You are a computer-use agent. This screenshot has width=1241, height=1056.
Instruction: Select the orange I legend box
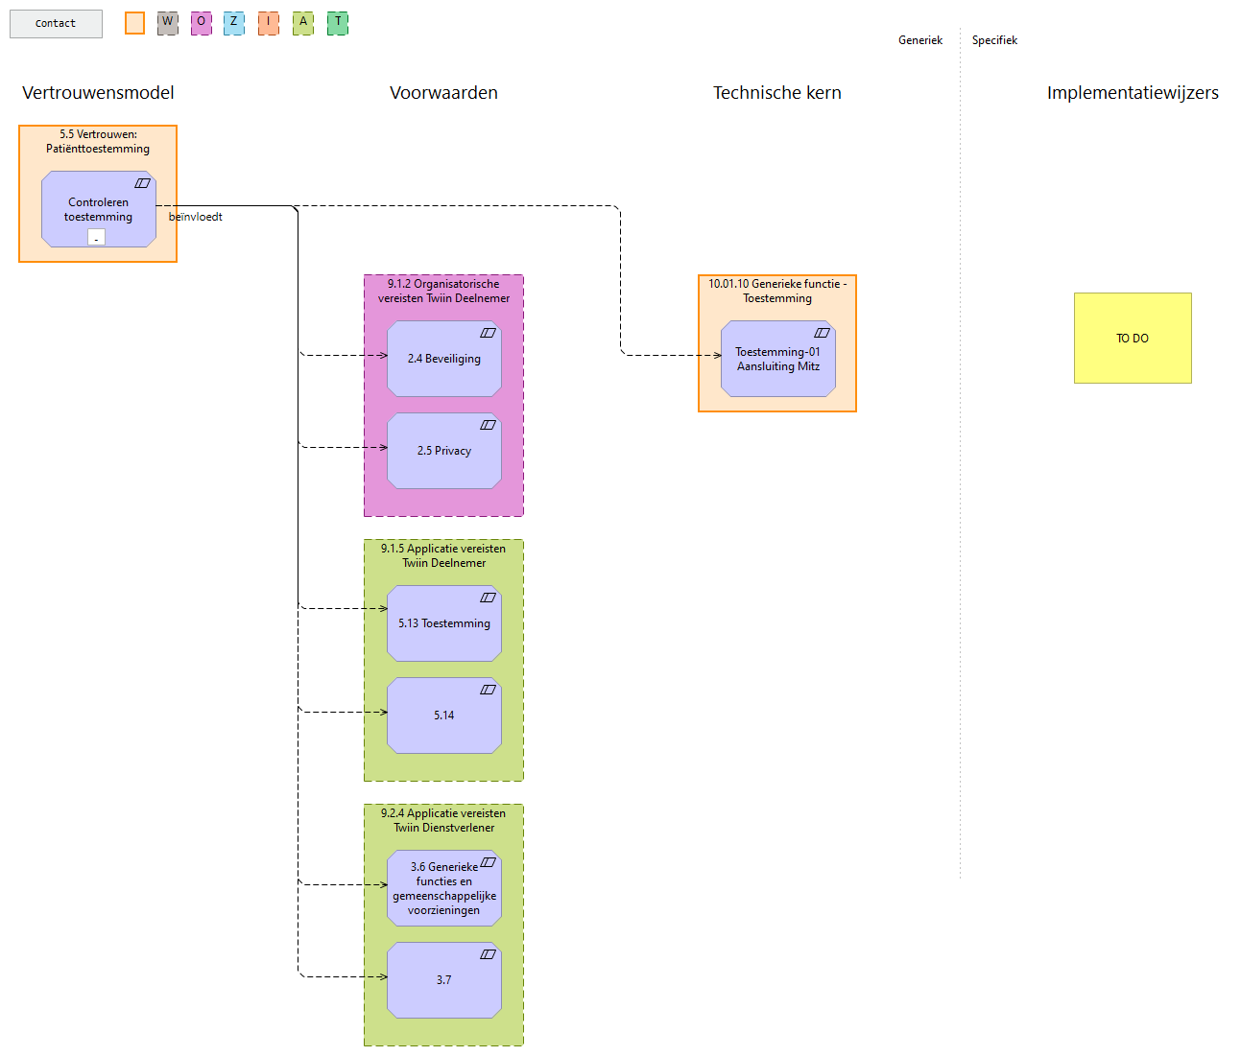tap(269, 23)
